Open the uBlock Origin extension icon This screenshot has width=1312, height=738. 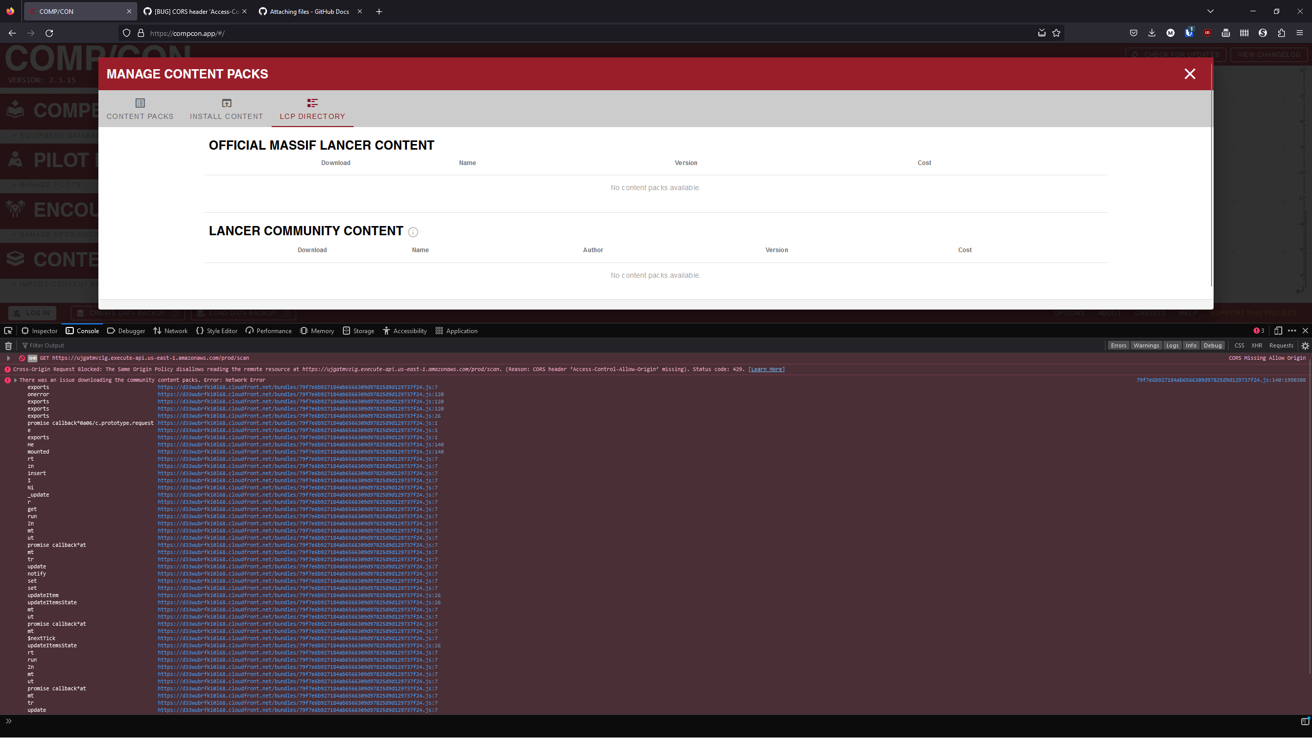click(1207, 33)
